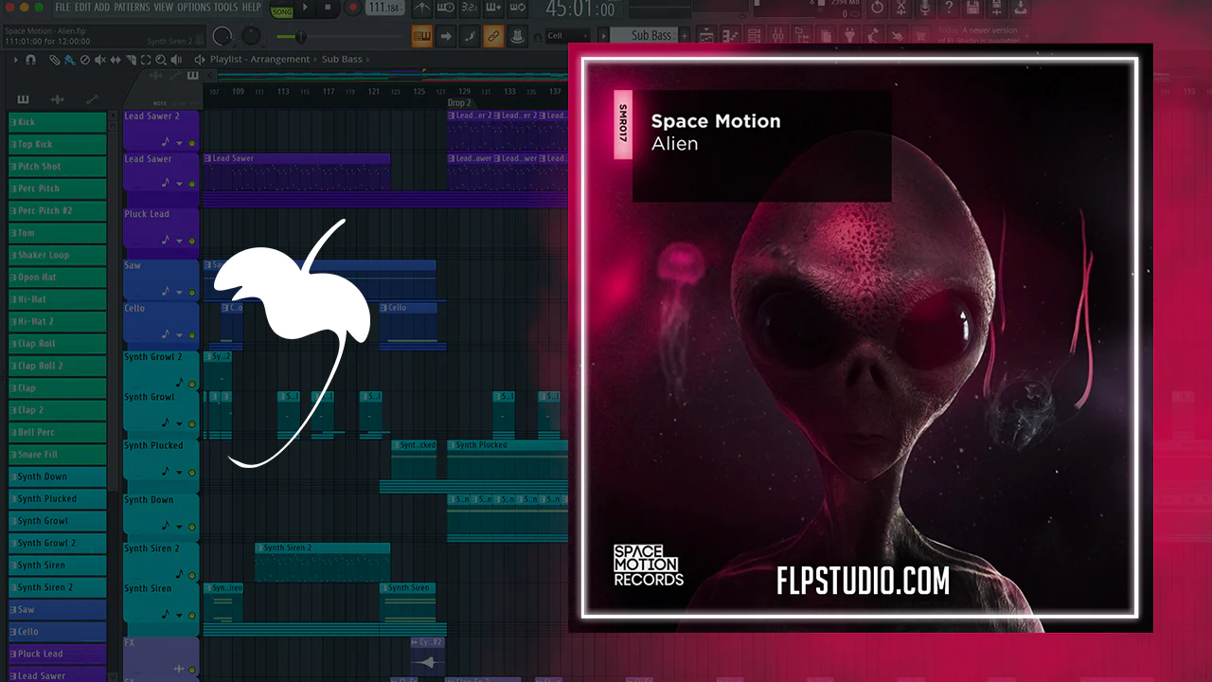Mute the Cello track with its LED
The image size is (1212, 682).
(192, 335)
